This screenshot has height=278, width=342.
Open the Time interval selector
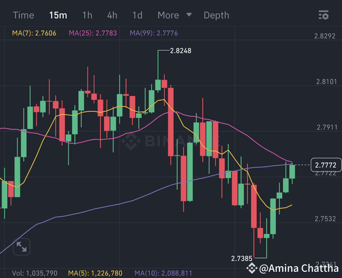(x=24, y=15)
